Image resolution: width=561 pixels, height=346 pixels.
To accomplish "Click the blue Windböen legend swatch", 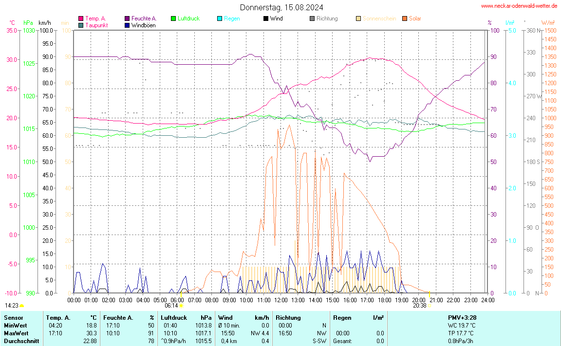I will coord(127,25).
